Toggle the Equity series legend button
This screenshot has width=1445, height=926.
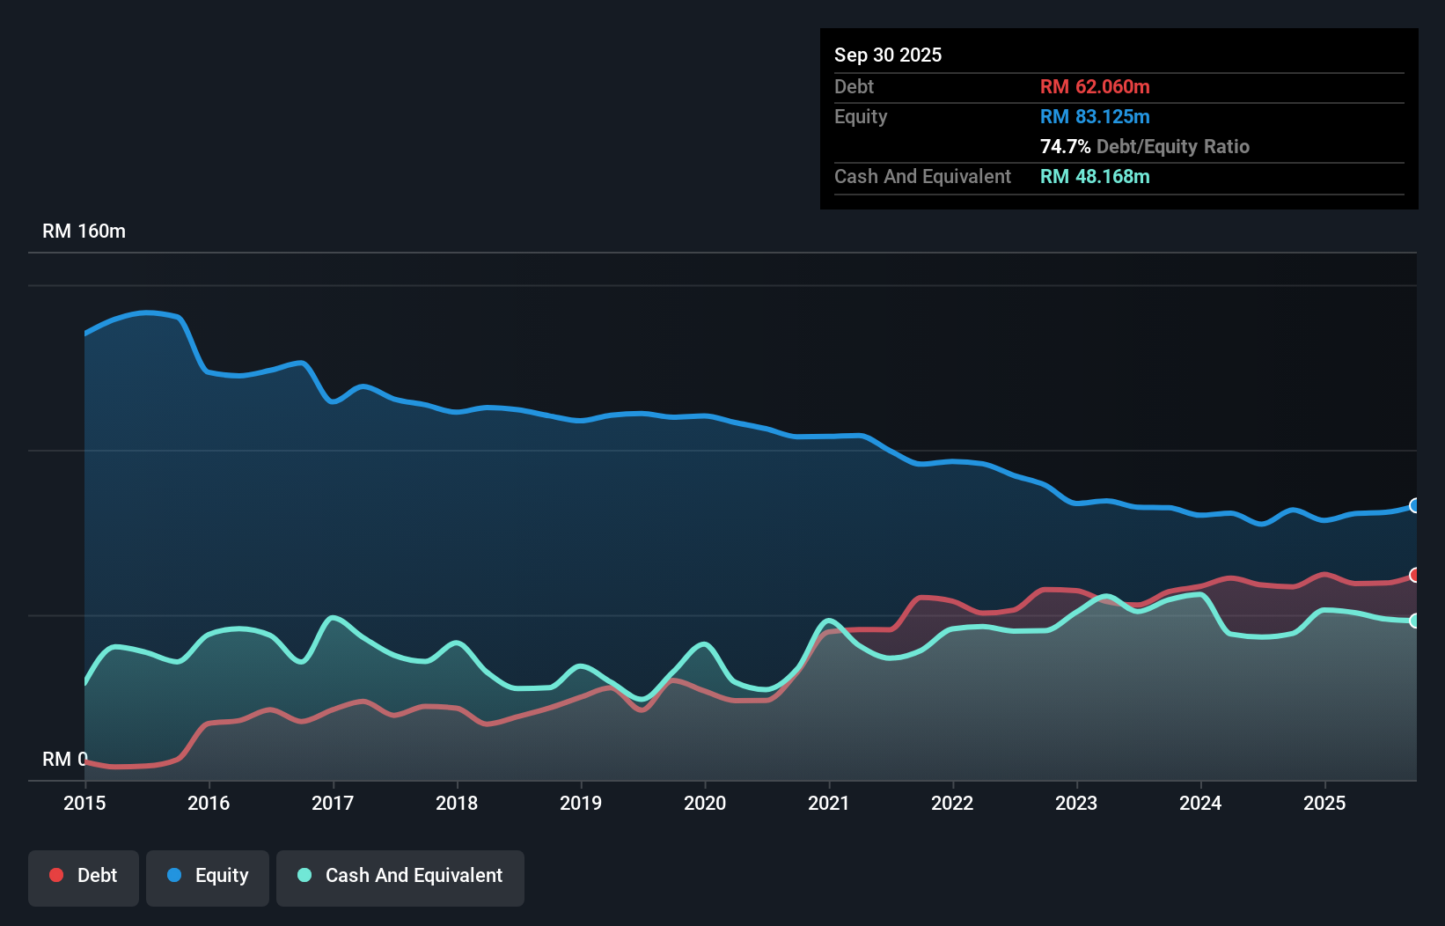coord(208,878)
